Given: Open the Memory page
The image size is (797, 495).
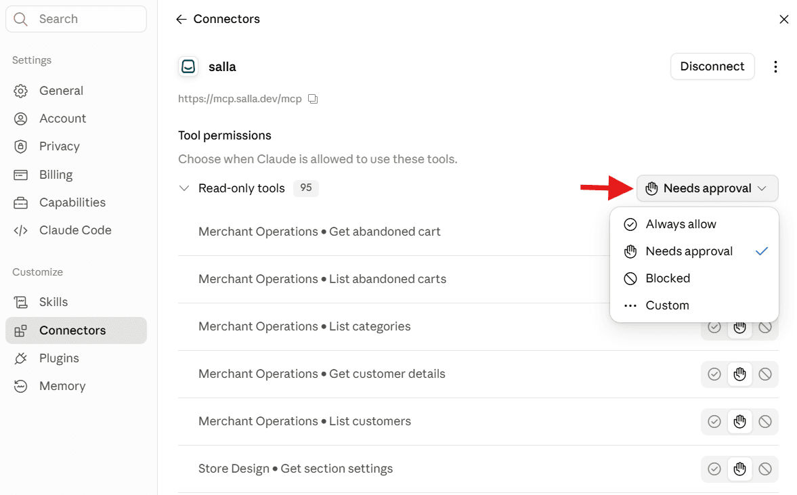Looking at the screenshot, I should click(x=76, y=386).
